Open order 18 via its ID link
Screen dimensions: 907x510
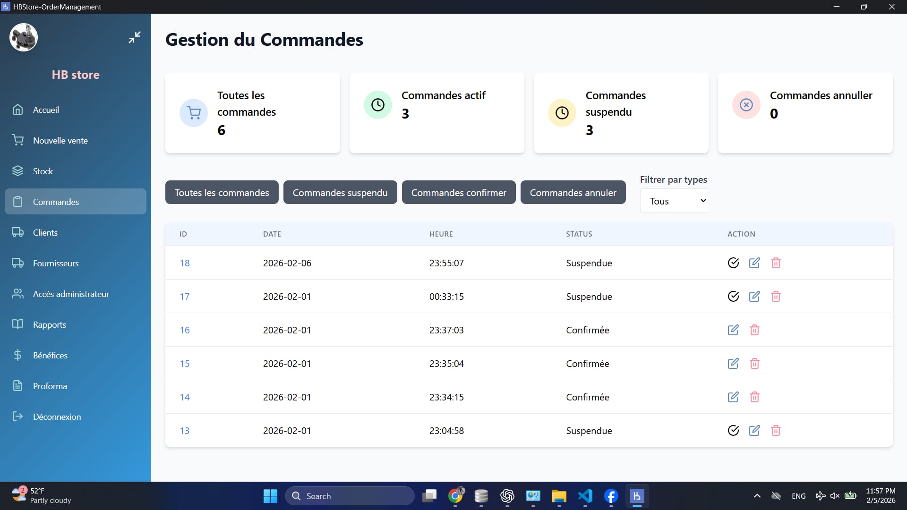[x=185, y=263]
